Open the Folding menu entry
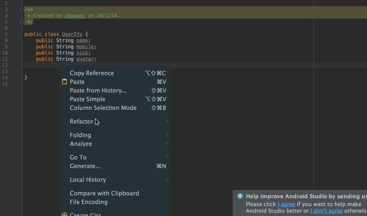Screen dimensions: 367x216 pos(116,135)
